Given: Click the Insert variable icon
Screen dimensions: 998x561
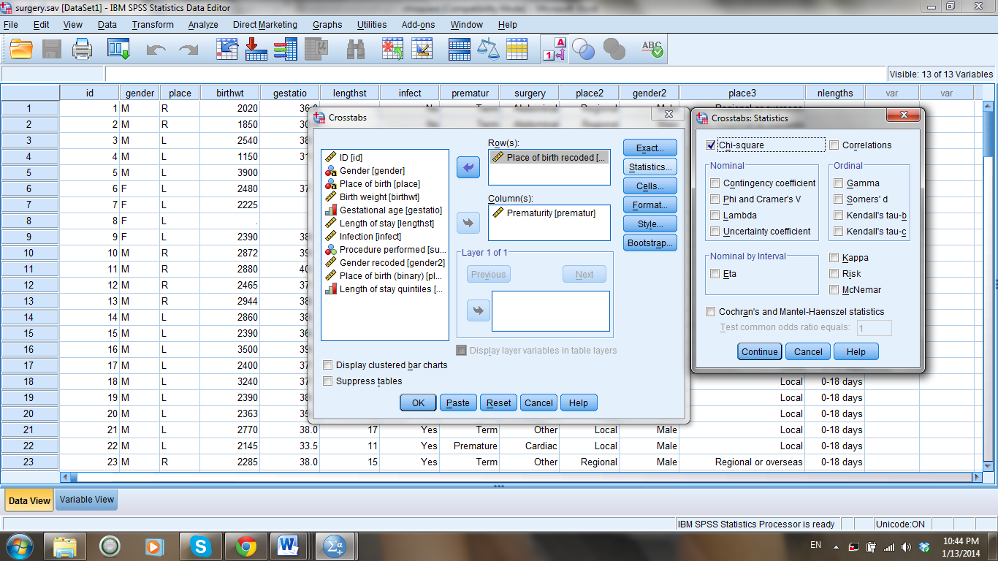Looking at the screenshot, I should click(x=422, y=49).
